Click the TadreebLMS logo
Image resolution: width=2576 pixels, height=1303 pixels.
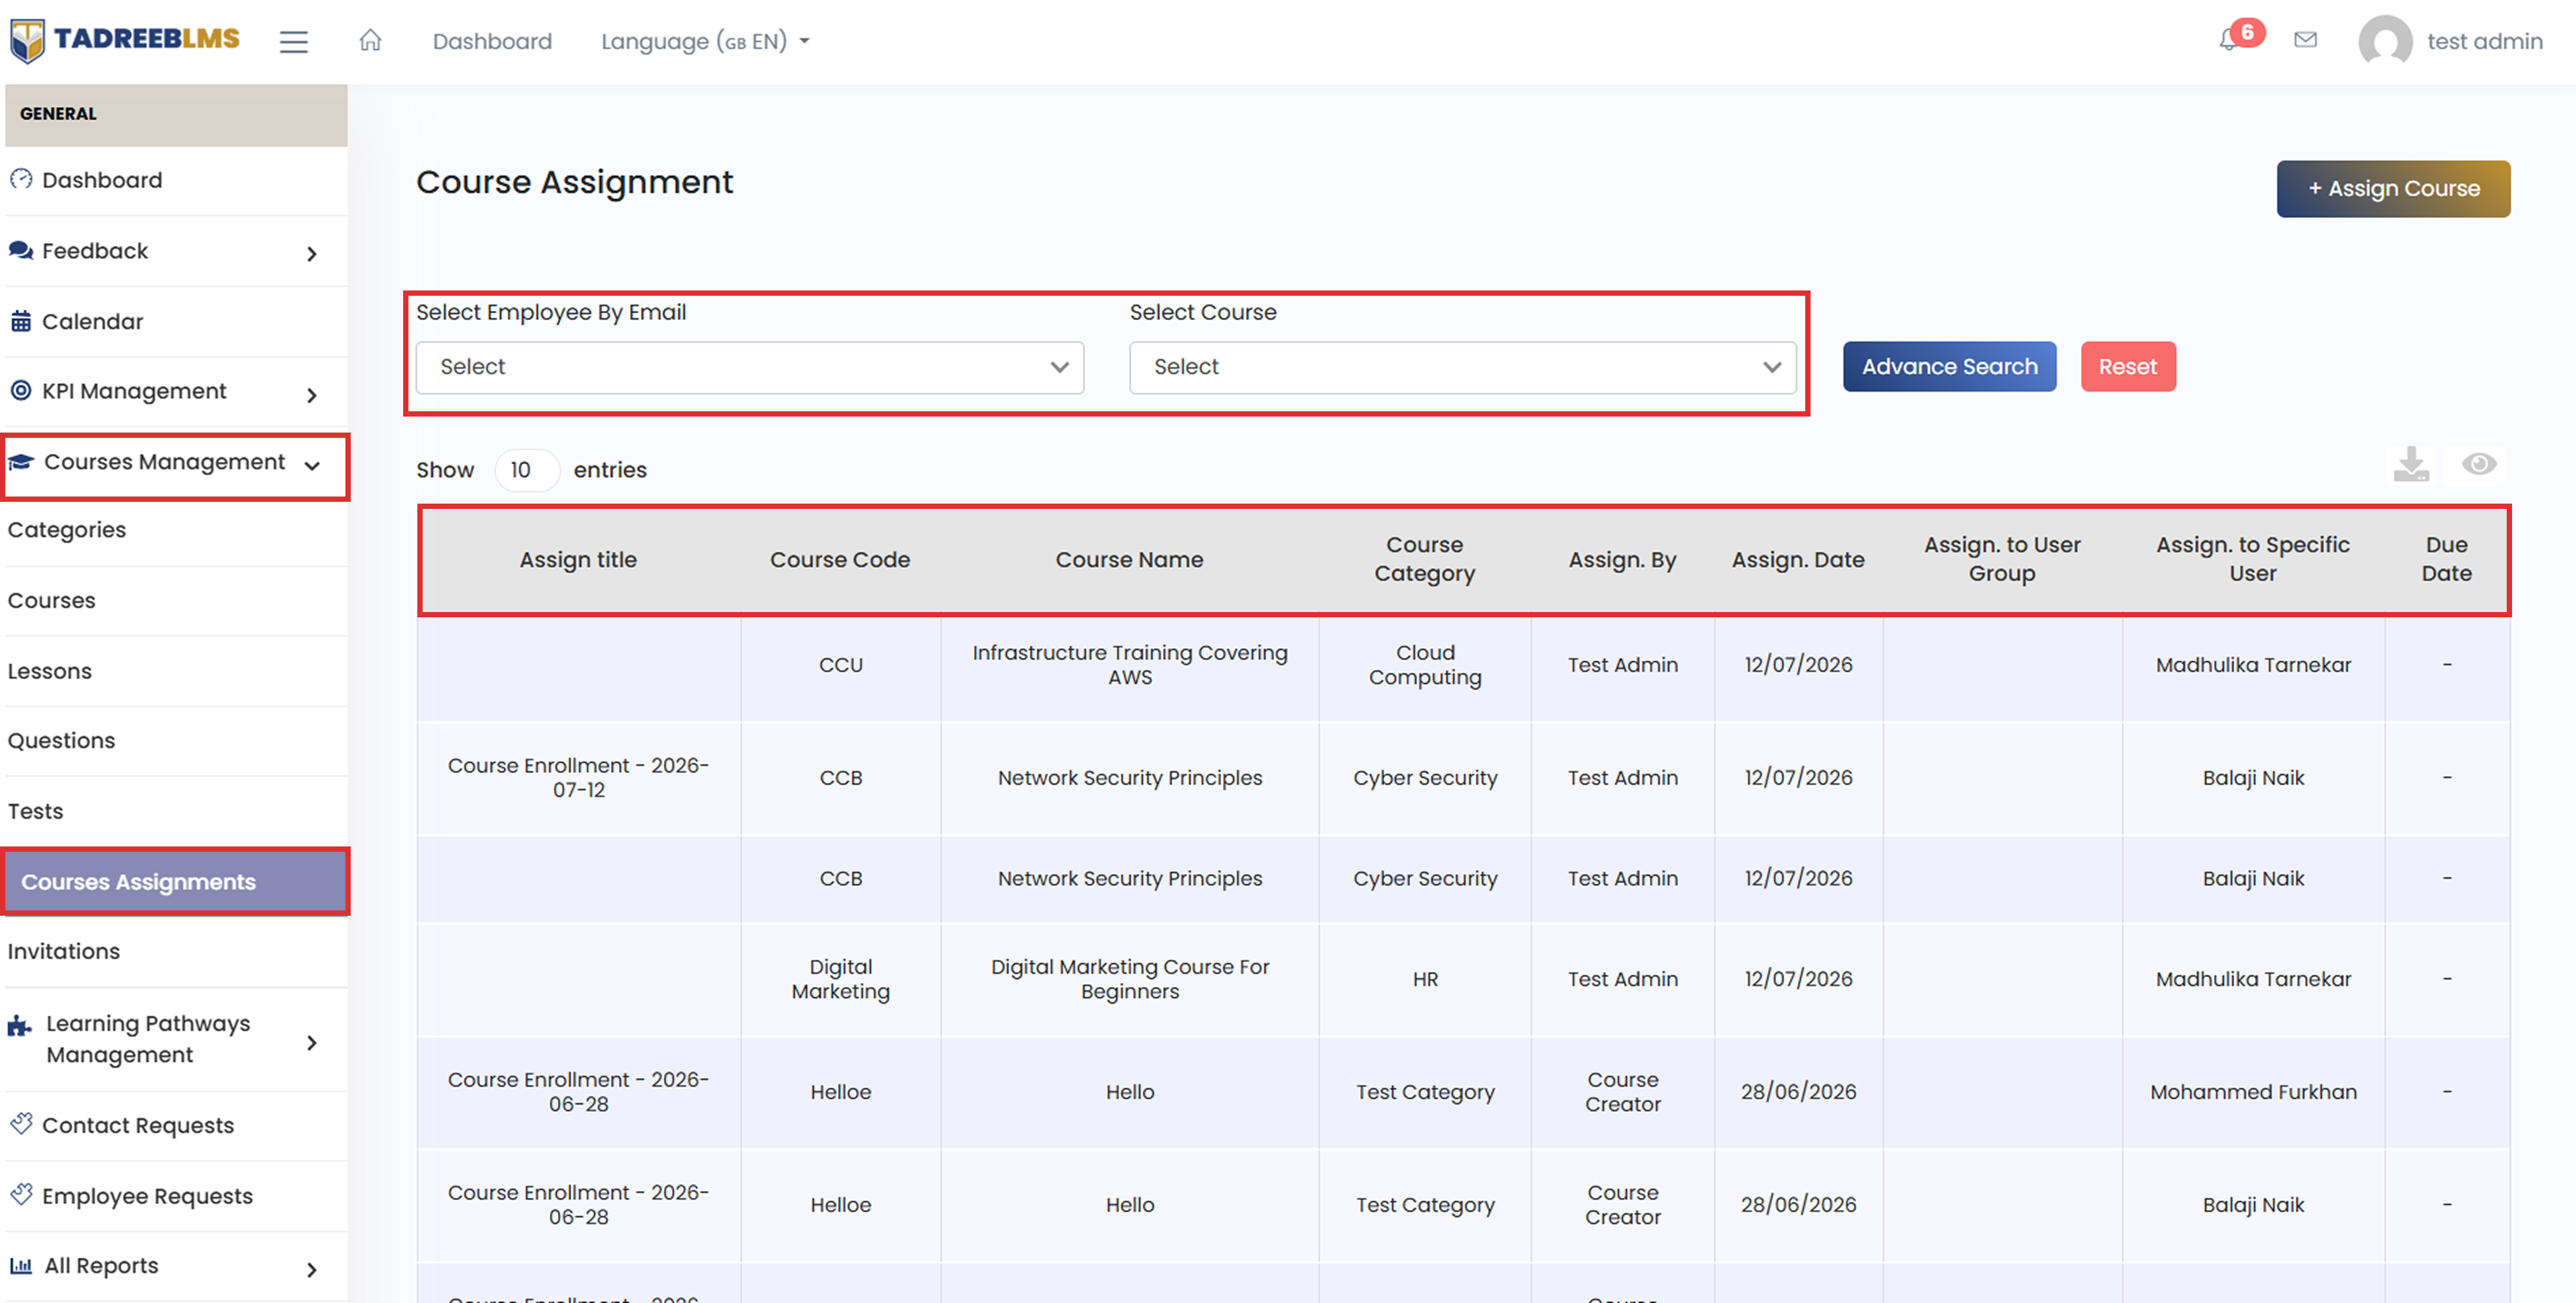125,40
